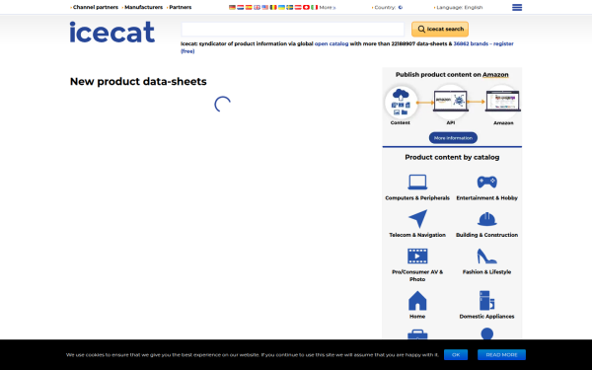Expand More languages list
The image size is (592, 370).
[x=328, y=7]
